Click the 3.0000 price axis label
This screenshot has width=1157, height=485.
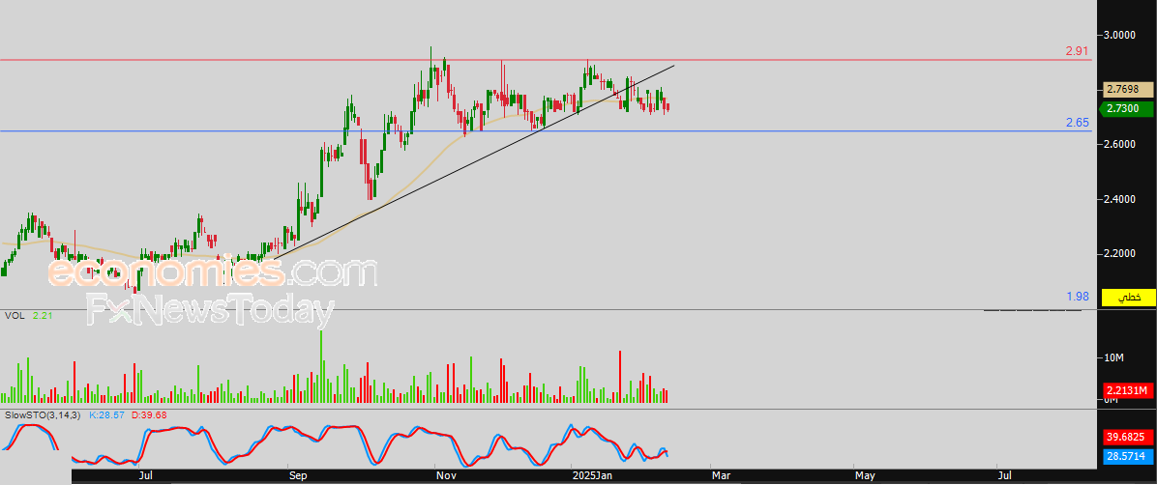1121,36
